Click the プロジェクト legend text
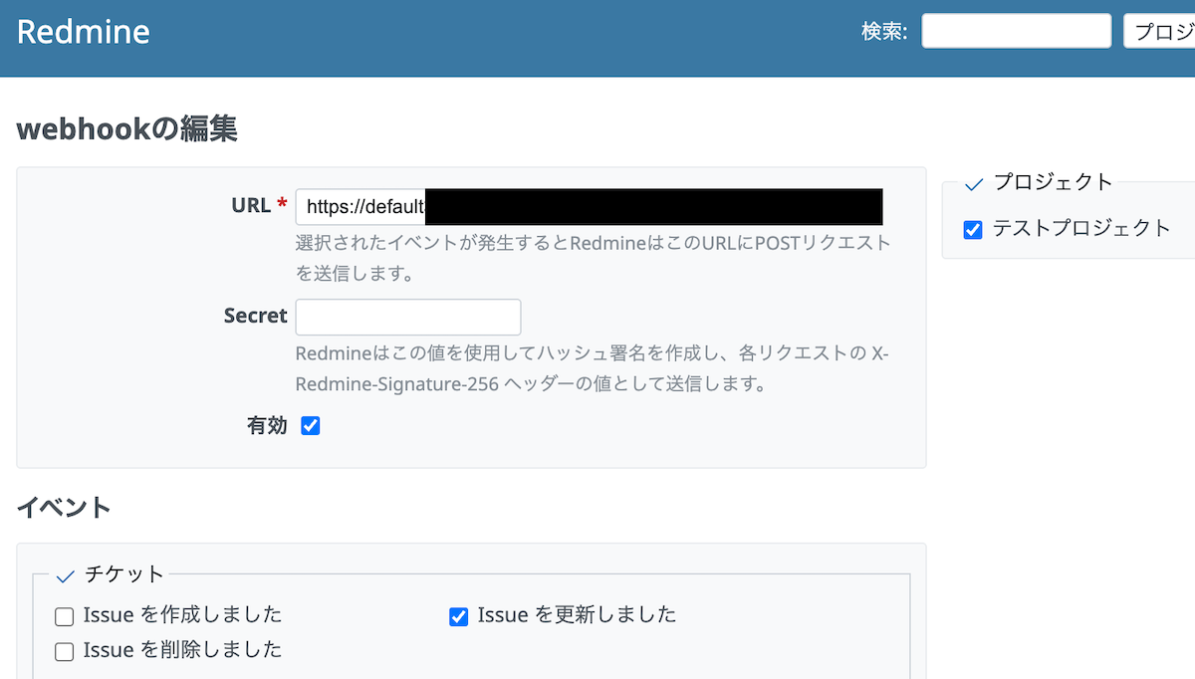Image resolution: width=1195 pixels, height=679 pixels. (1053, 181)
